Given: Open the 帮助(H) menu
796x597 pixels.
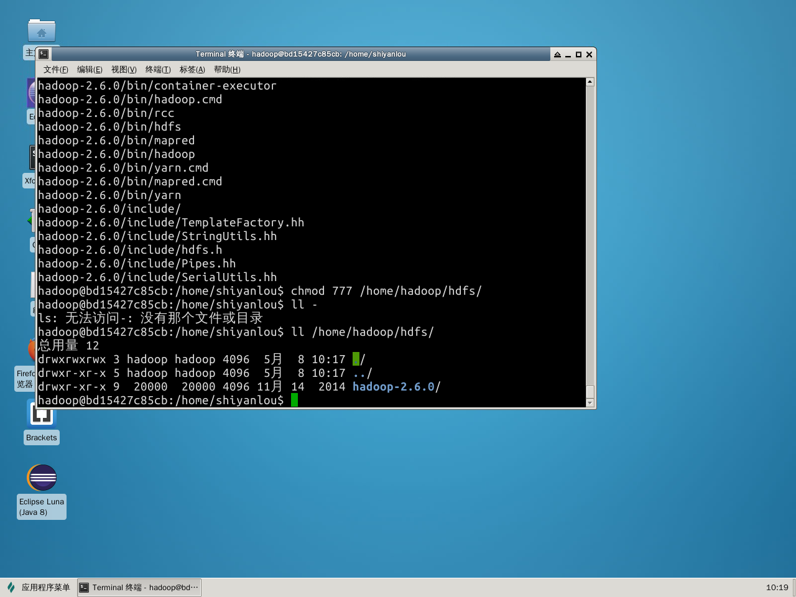Looking at the screenshot, I should pos(227,70).
